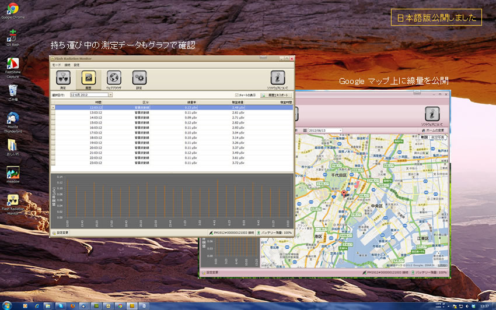496x310 pixels.
Task: Open Firefox from the taskbar
Action: 73,306
